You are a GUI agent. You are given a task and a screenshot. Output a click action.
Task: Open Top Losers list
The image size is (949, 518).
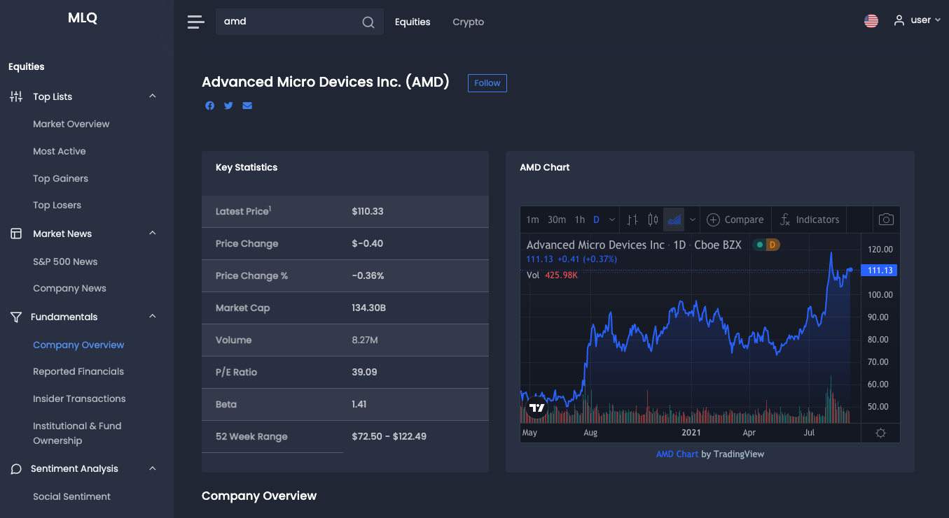[57, 205]
